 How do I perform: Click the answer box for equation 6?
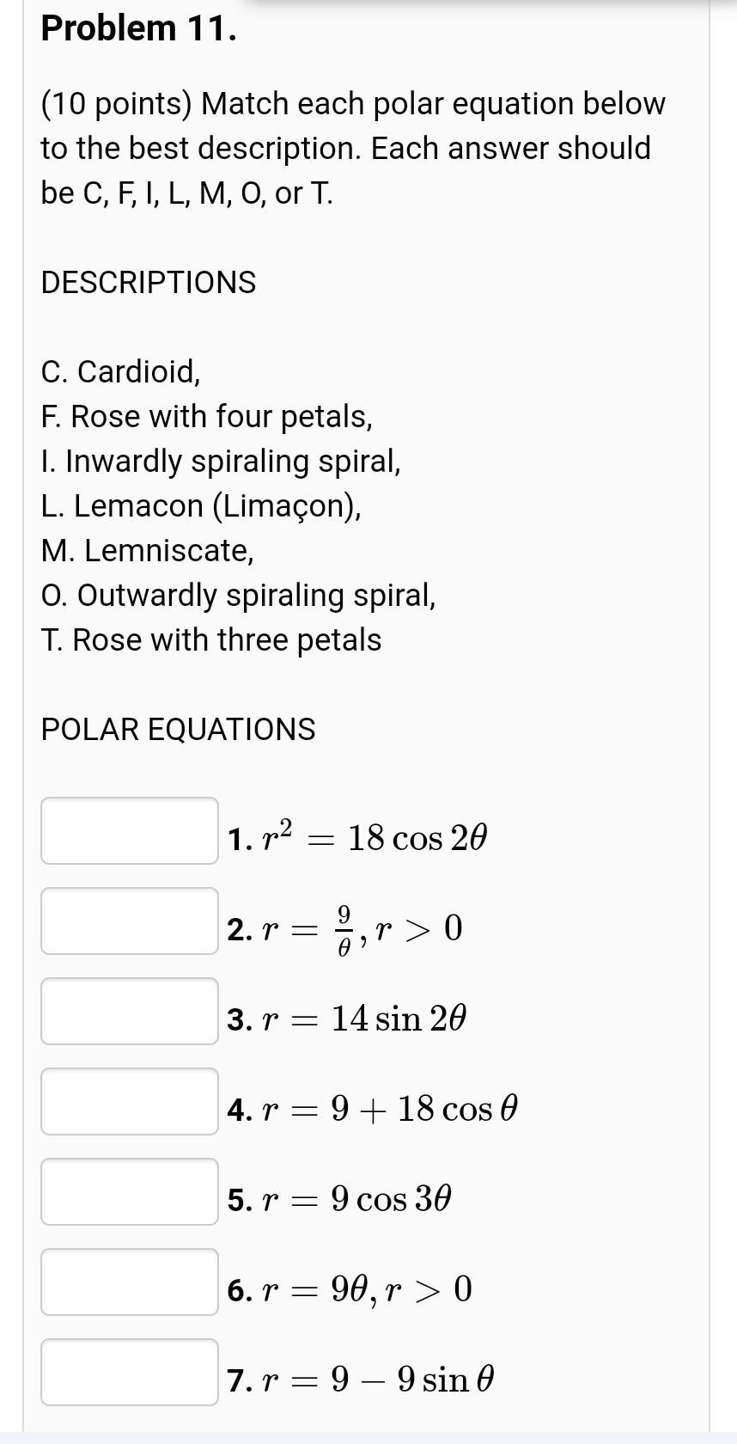tap(130, 1282)
